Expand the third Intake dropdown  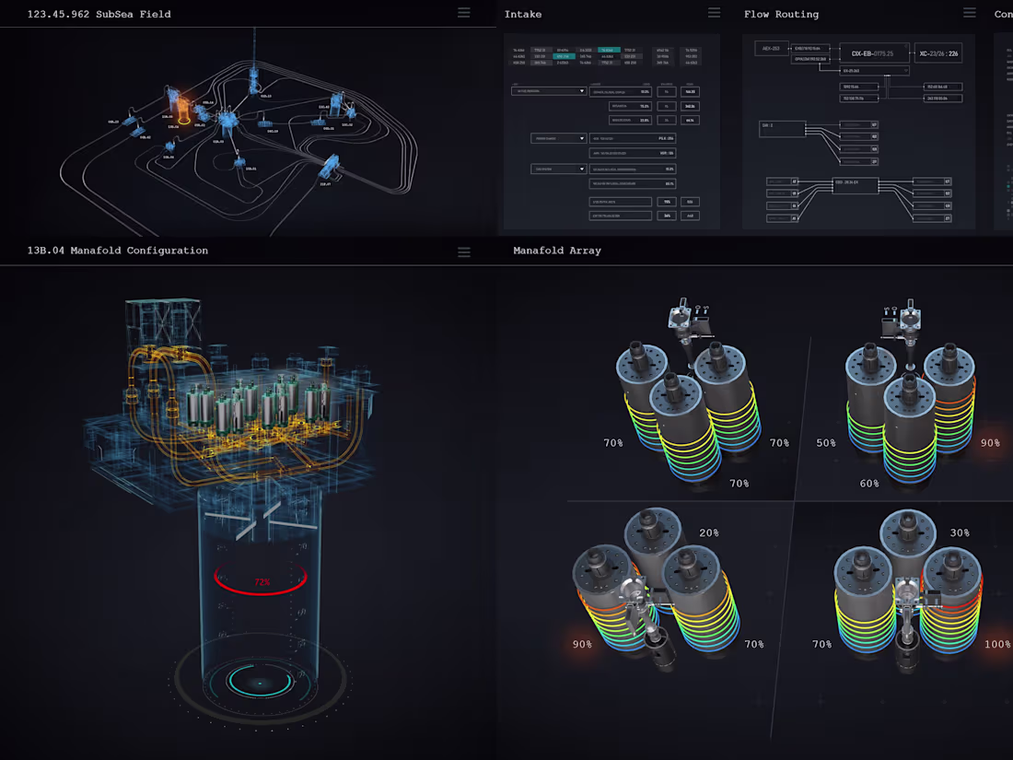point(558,170)
